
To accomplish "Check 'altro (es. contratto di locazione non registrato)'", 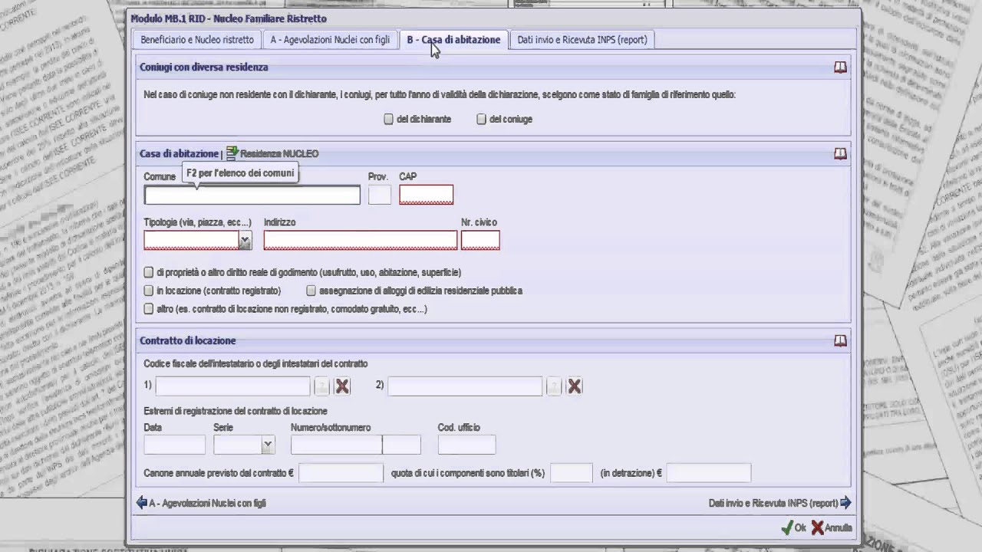I will 149,309.
